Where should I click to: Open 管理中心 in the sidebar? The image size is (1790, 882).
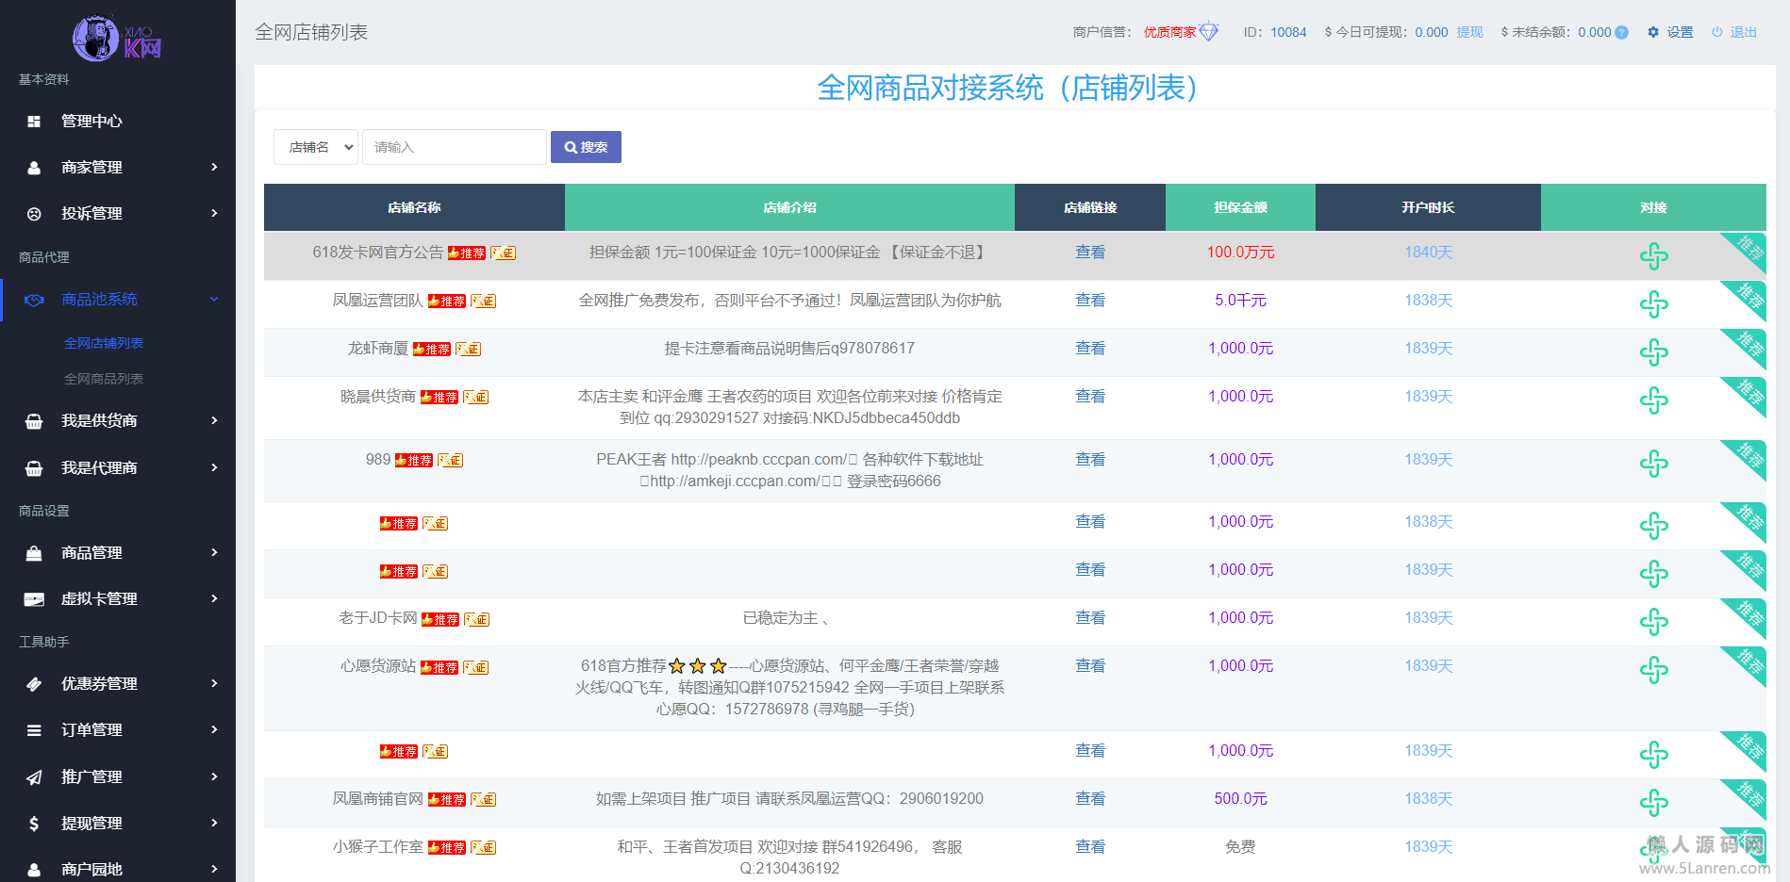click(91, 121)
